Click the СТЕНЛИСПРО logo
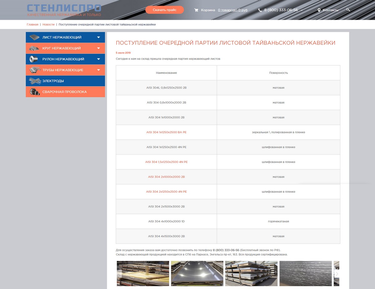 [x=64, y=8]
